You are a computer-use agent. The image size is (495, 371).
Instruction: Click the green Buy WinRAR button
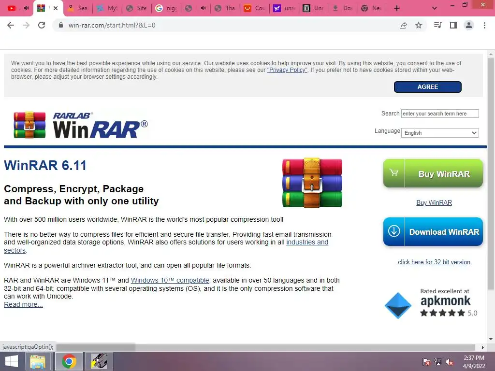pos(433,173)
